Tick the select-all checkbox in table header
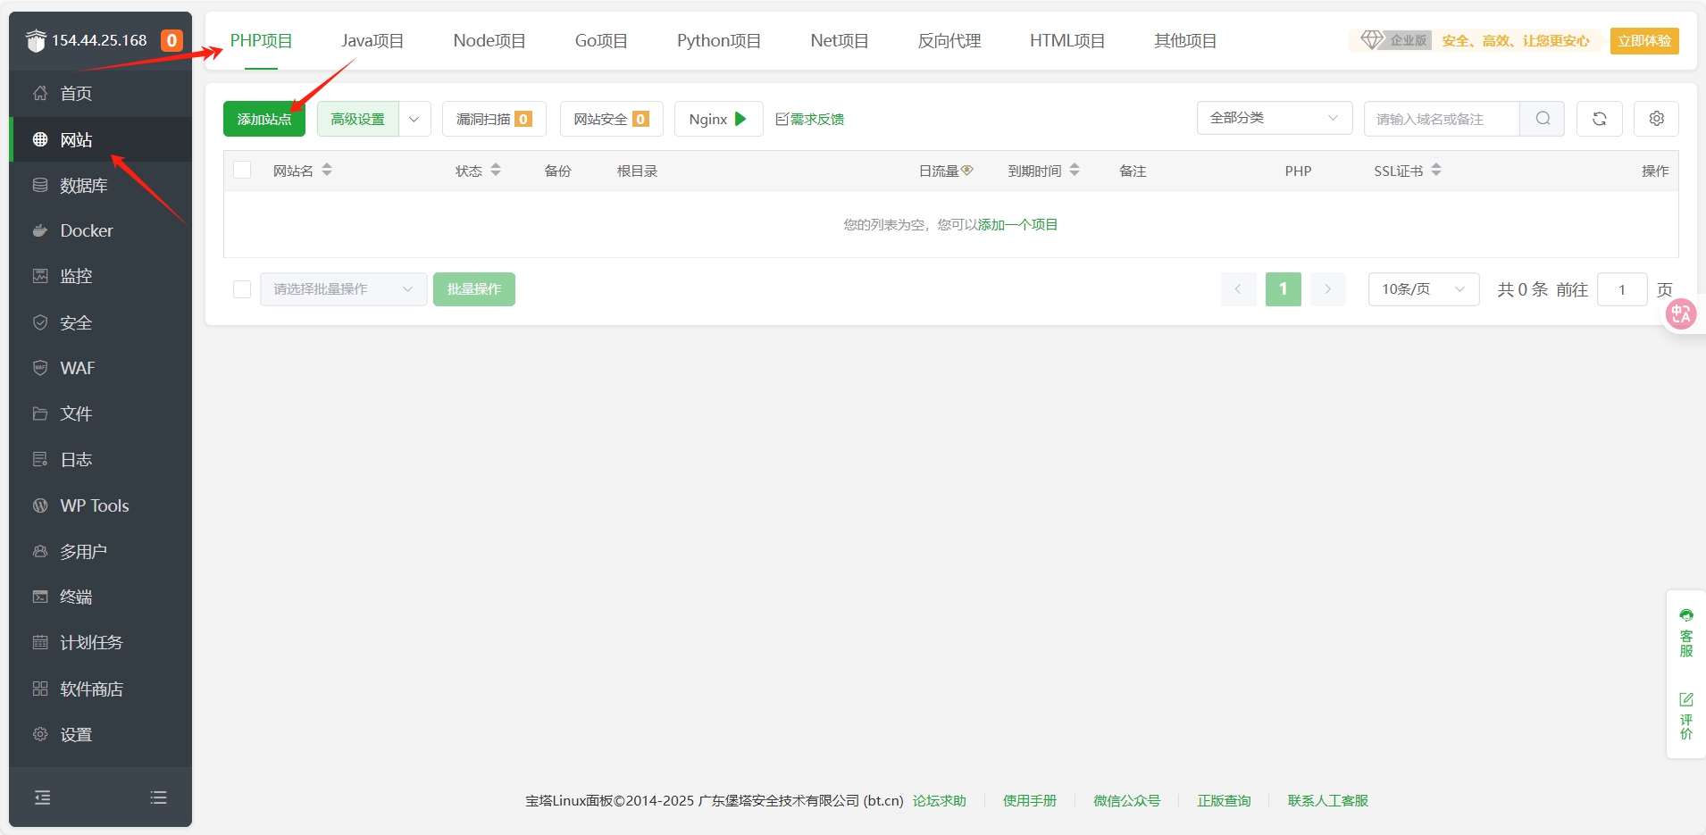The width and height of the screenshot is (1706, 835). (242, 171)
